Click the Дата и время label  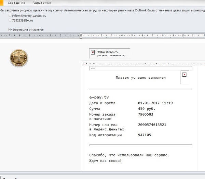click(x=102, y=103)
